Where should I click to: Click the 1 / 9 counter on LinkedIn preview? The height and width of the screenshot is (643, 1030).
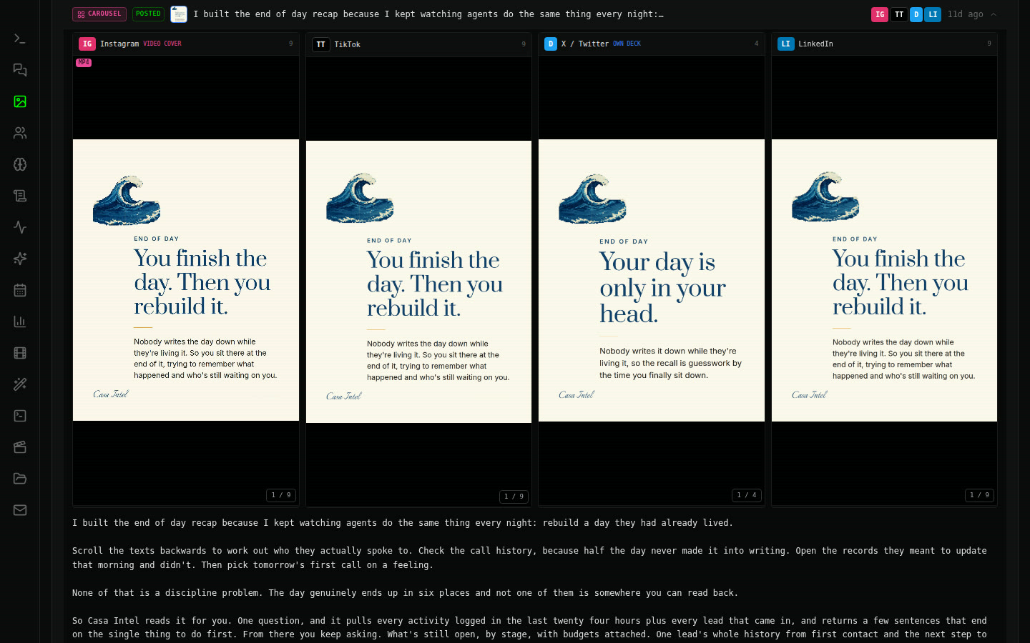979,495
